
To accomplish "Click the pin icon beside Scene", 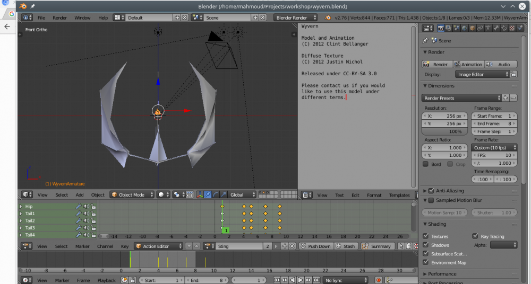I will [x=425, y=40].
